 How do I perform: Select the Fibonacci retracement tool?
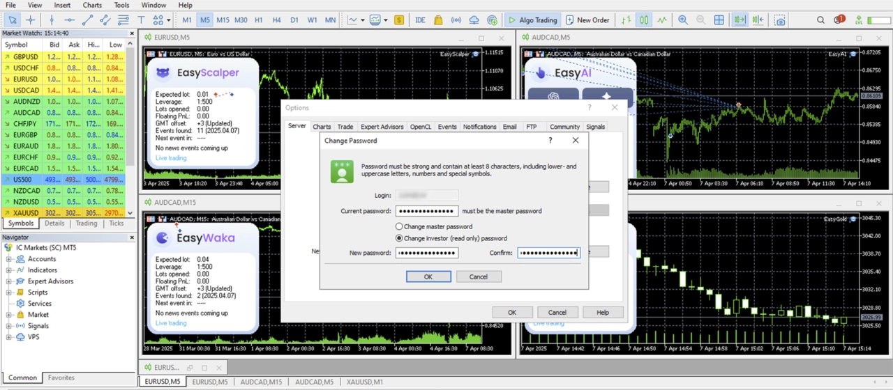[123, 20]
